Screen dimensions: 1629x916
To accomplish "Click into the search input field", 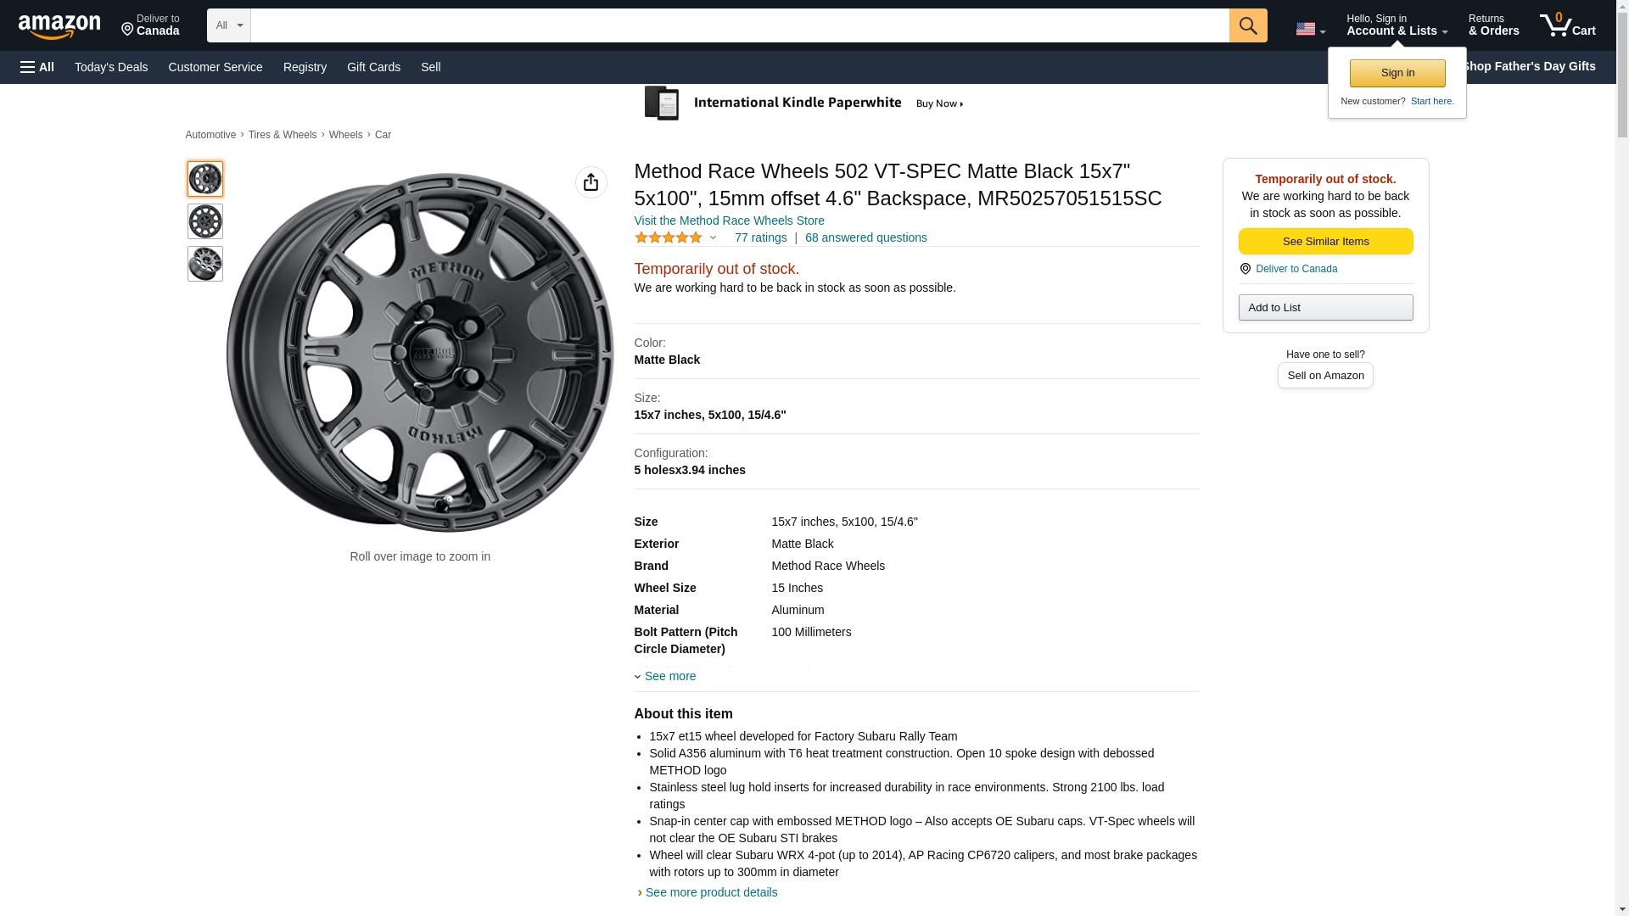I will click(x=739, y=25).
